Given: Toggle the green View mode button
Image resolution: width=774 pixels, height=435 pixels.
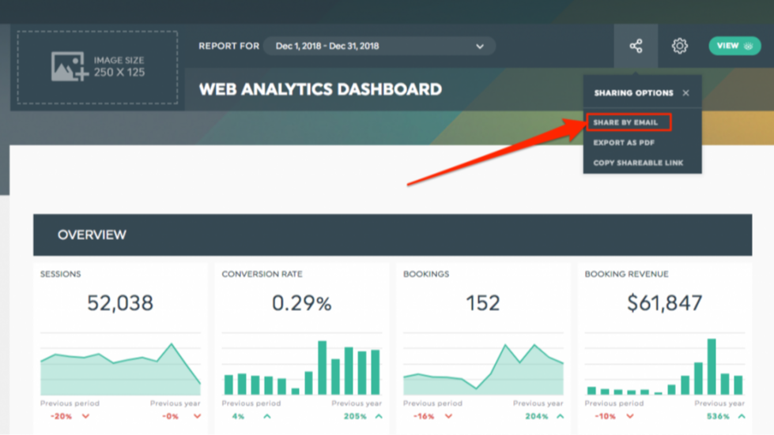Looking at the screenshot, I should [x=734, y=46].
